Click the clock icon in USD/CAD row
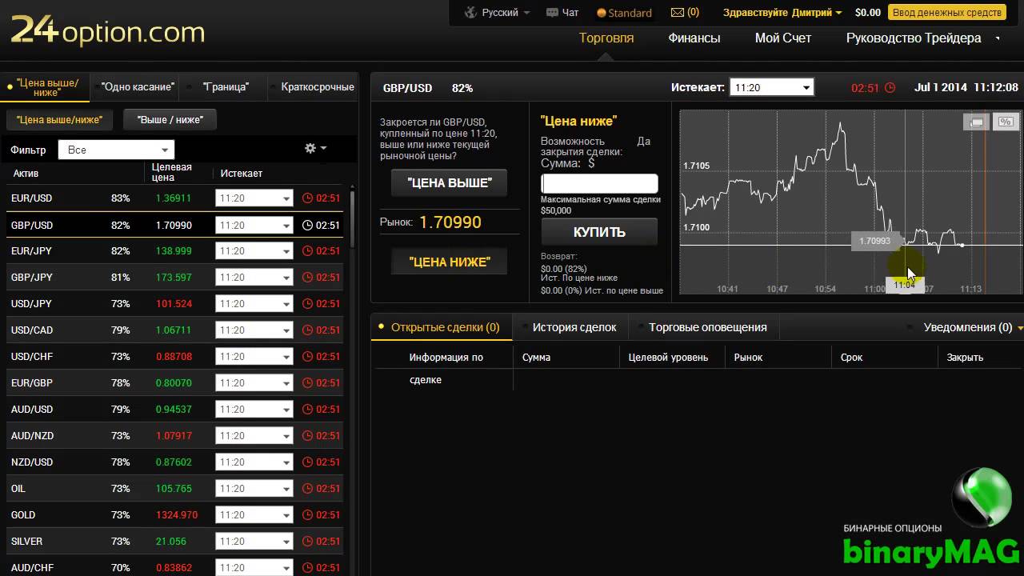Image resolution: width=1024 pixels, height=576 pixels. [308, 330]
